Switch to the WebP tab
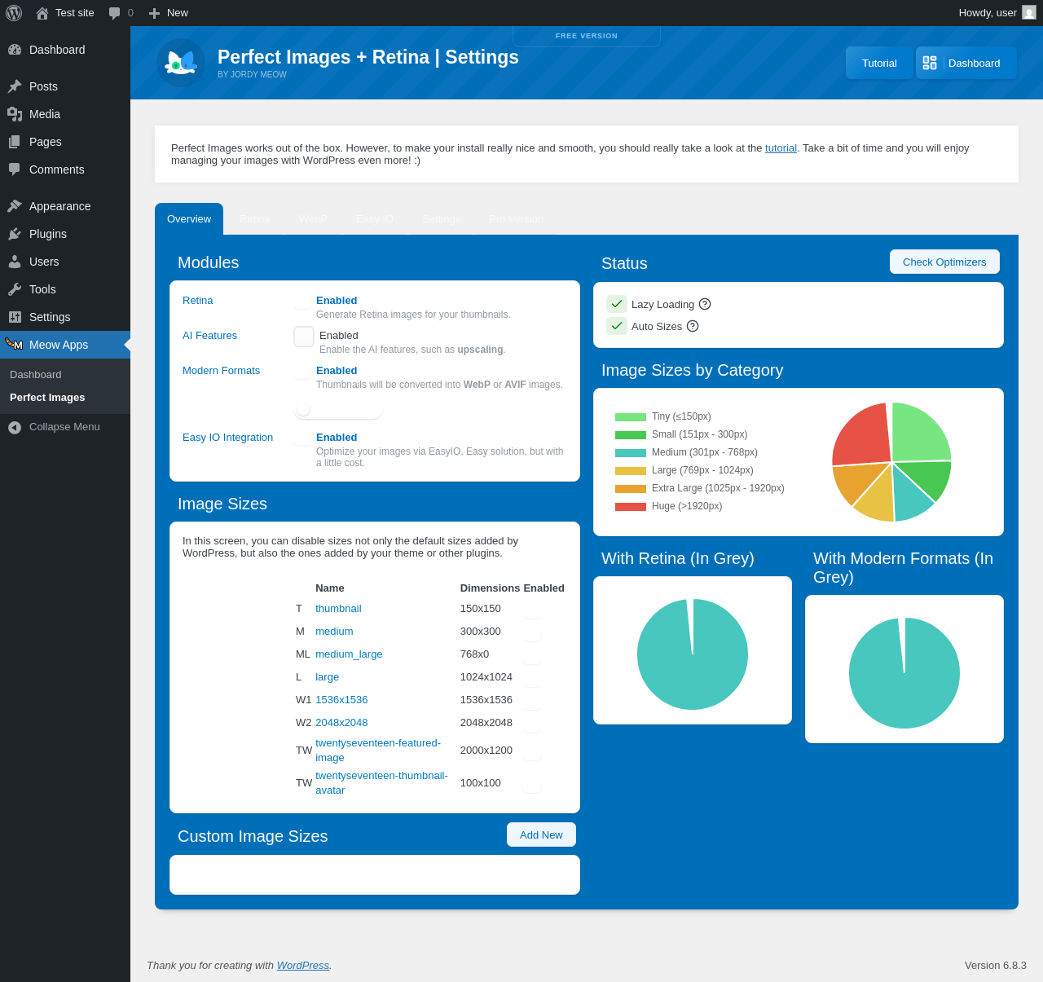 click(313, 219)
